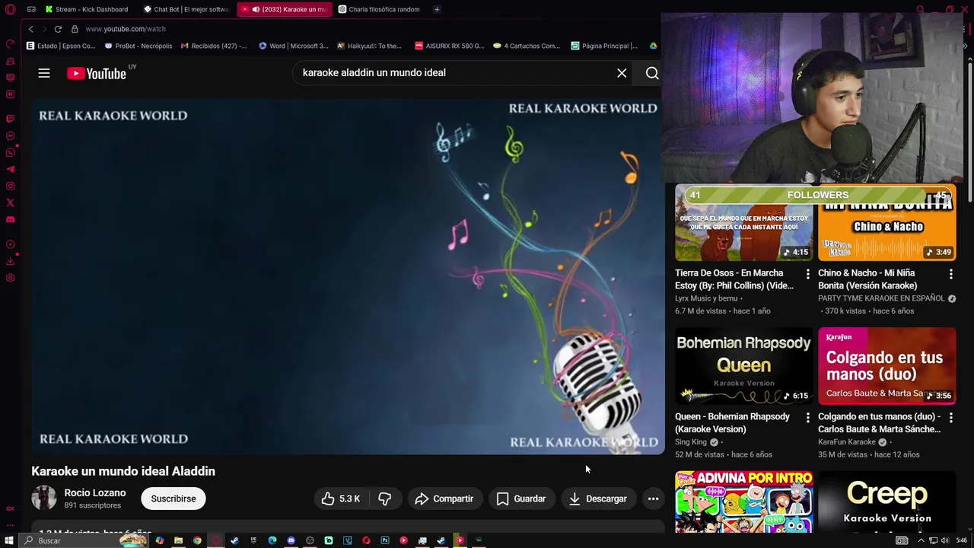The height and width of the screenshot is (548, 974).
Task: Open Photoshop from the taskbar
Action: pyautogui.click(x=385, y=540)
